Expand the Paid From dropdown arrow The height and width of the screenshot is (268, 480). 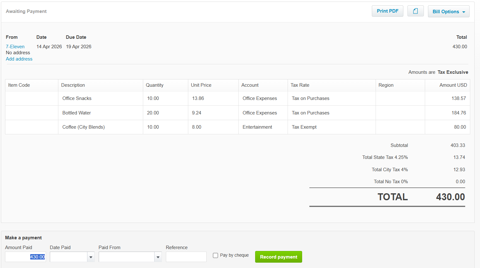click(158, 257)
